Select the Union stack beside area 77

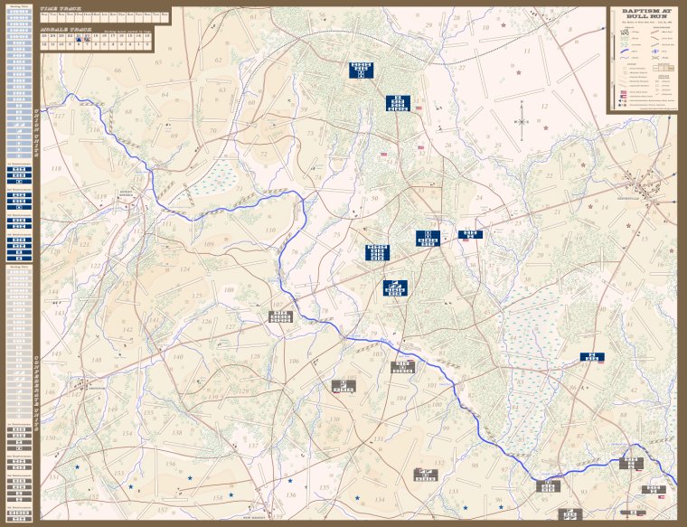pos(395,288)
